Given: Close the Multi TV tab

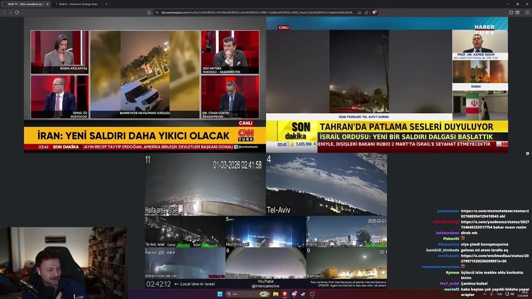Looking at the screenshot, I should pos(47,4).
